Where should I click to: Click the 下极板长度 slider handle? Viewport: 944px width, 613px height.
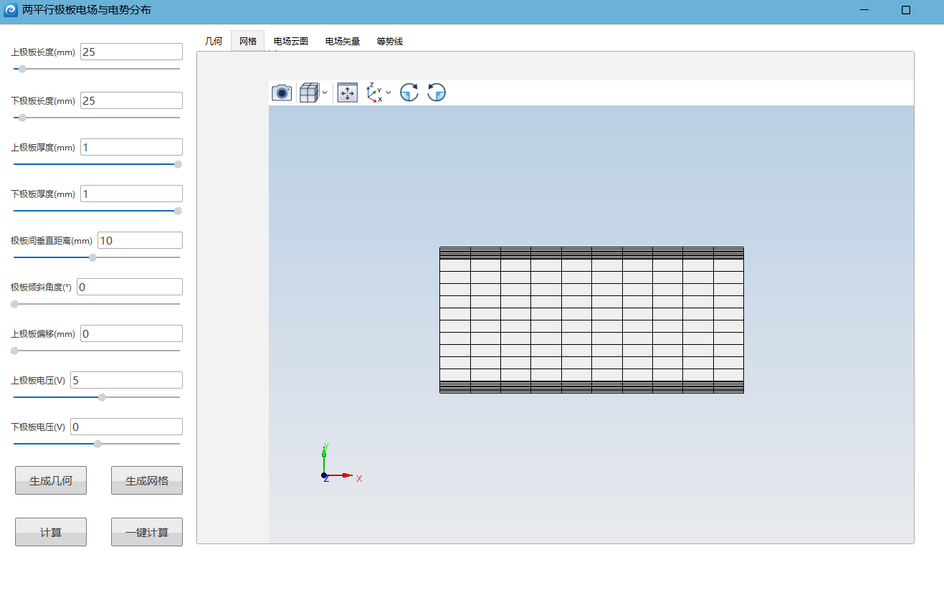(x=22, y=118)
